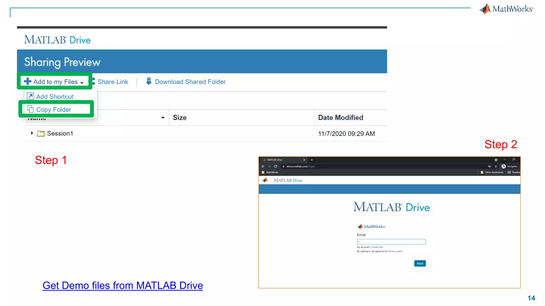Click the Next button on login form
545x306 pixels.
click(420, 263)
